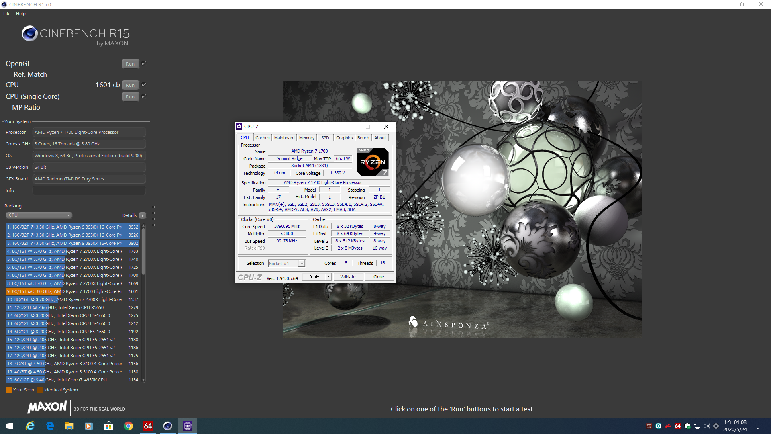771x434 pixels.
Task: Click the Cinebench title bar icon
Action: 4,4
